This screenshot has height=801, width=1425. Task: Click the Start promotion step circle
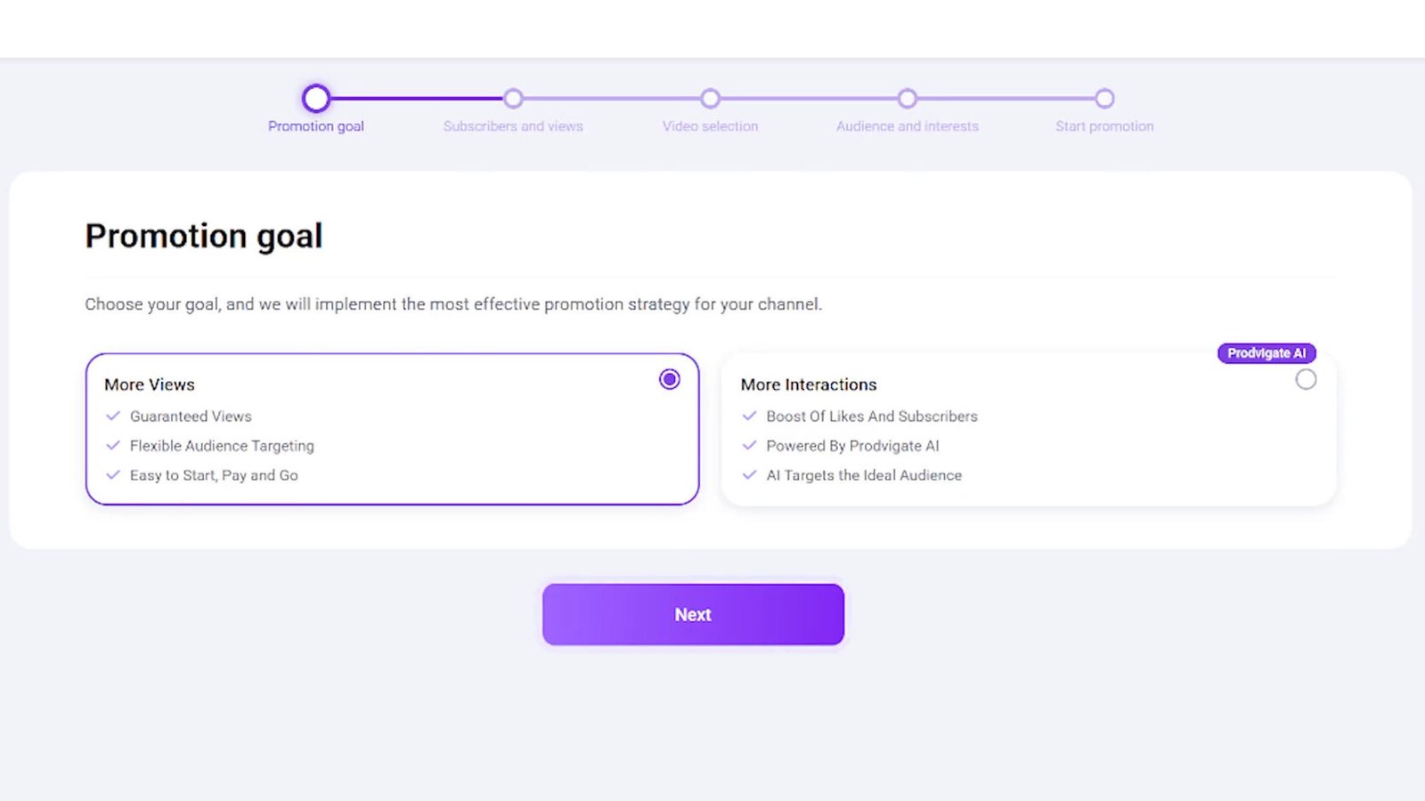click(1104, 98)
